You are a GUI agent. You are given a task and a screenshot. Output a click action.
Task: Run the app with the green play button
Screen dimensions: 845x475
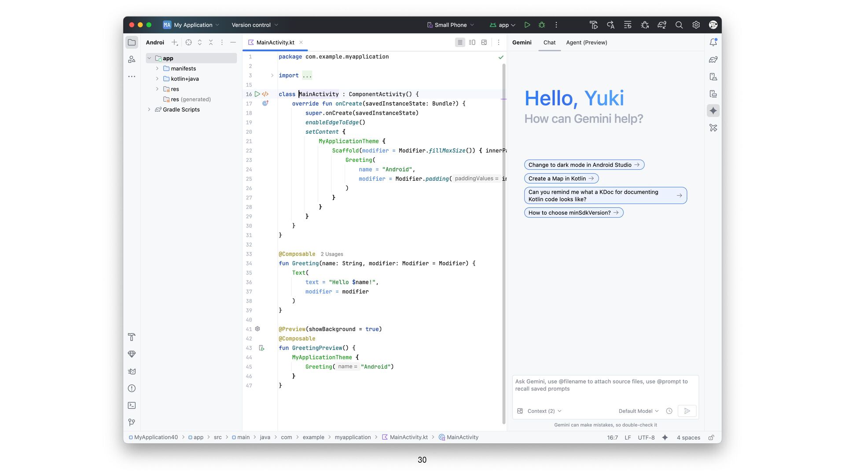point(527,25)
